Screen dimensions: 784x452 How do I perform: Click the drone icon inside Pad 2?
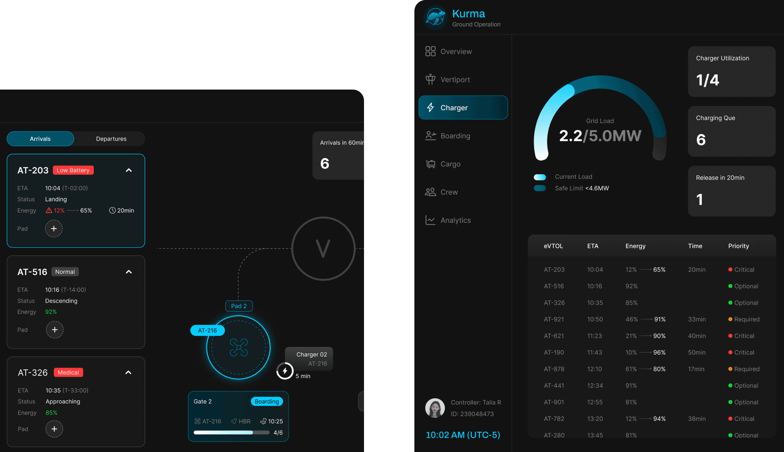coord(239,347)
